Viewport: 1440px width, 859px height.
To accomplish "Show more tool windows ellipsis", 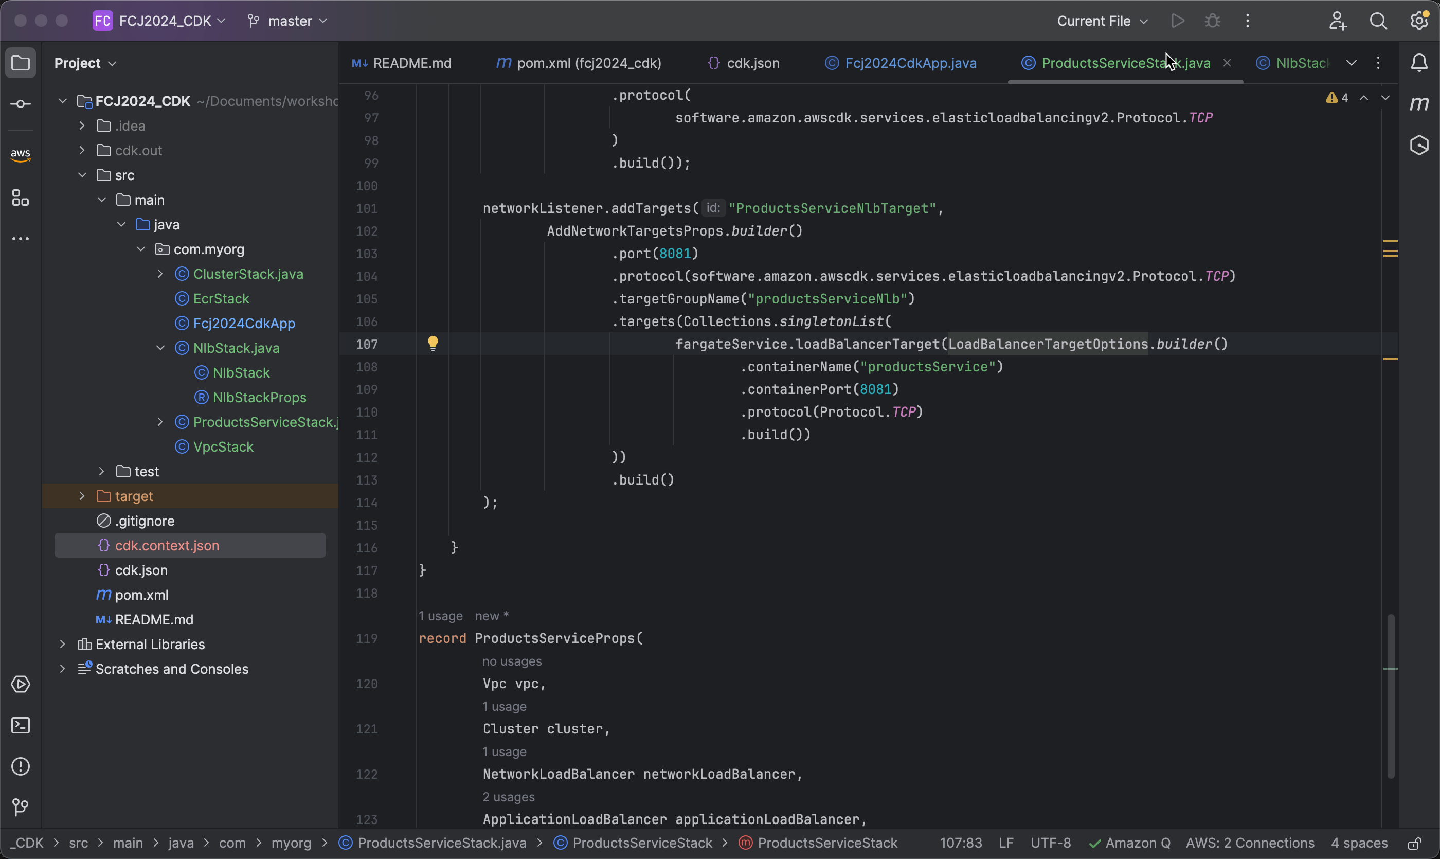I will (21, 239).
